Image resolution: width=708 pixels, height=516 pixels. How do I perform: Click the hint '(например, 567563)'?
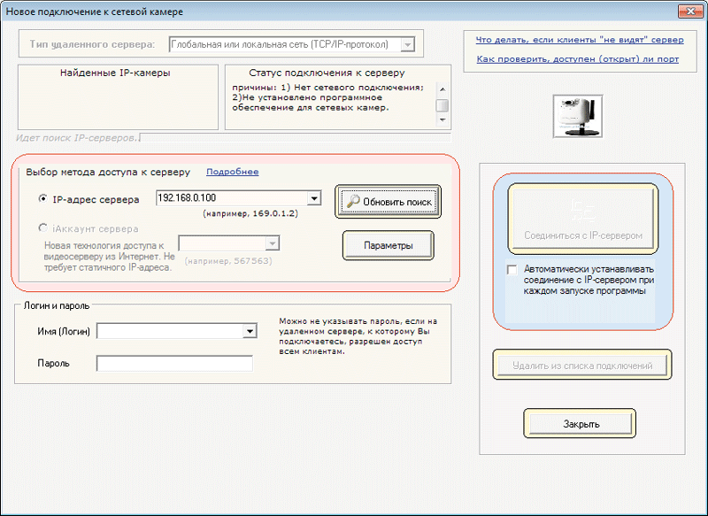[228, 261]
